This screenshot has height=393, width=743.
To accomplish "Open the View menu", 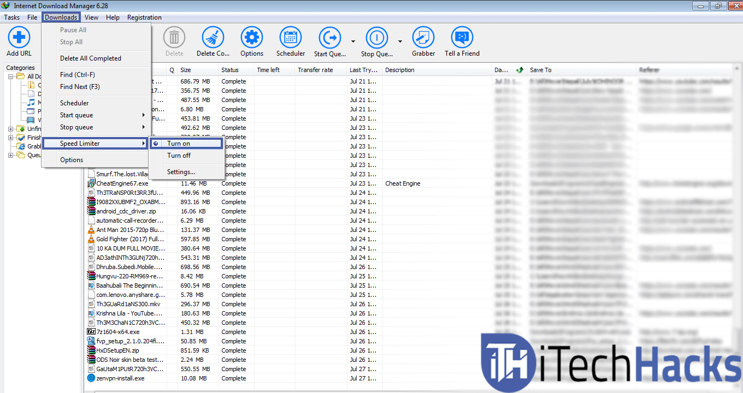I will 91,17.
